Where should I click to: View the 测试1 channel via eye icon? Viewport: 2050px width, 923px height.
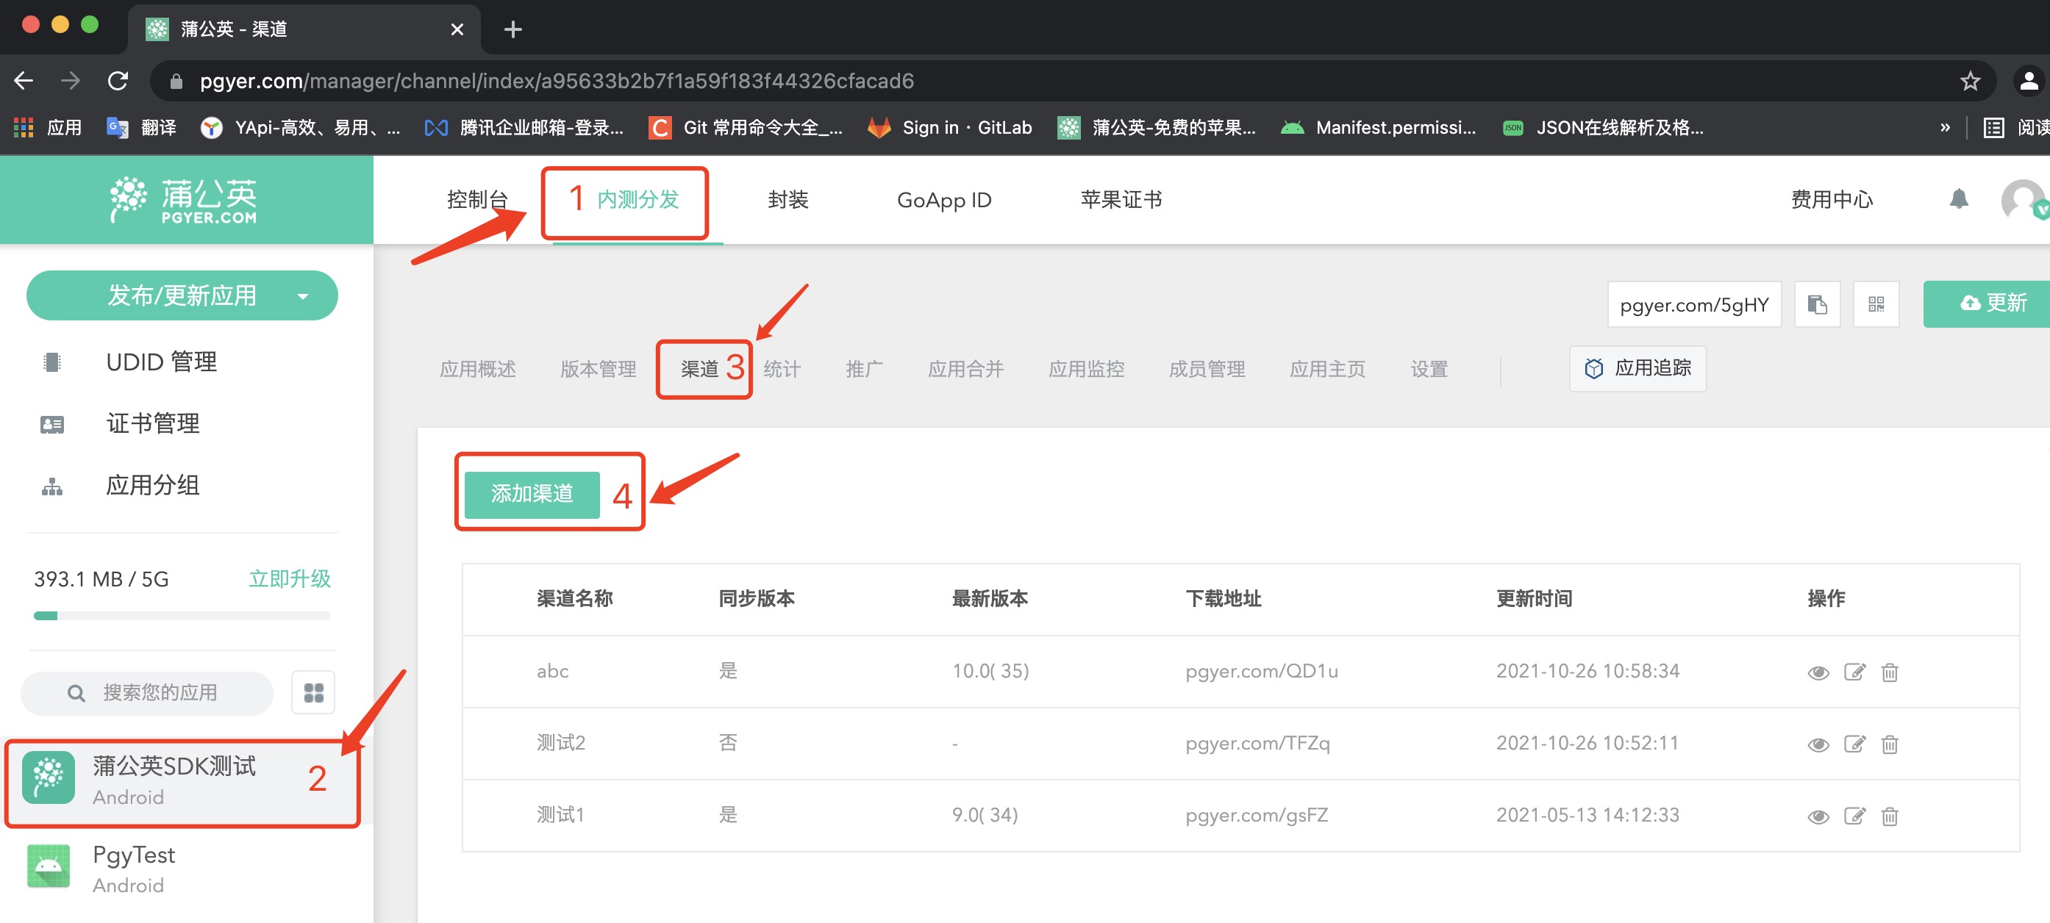[1818, 816]
